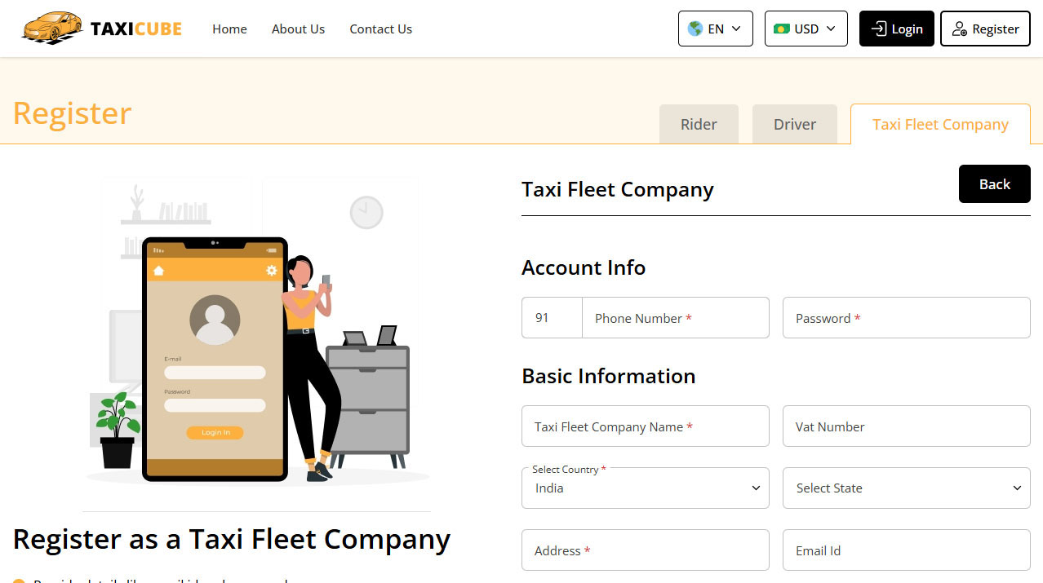This screenshot has width=1043, height=583.
Task: Switch to the Driver registration tab
Action: click(794, 124)
